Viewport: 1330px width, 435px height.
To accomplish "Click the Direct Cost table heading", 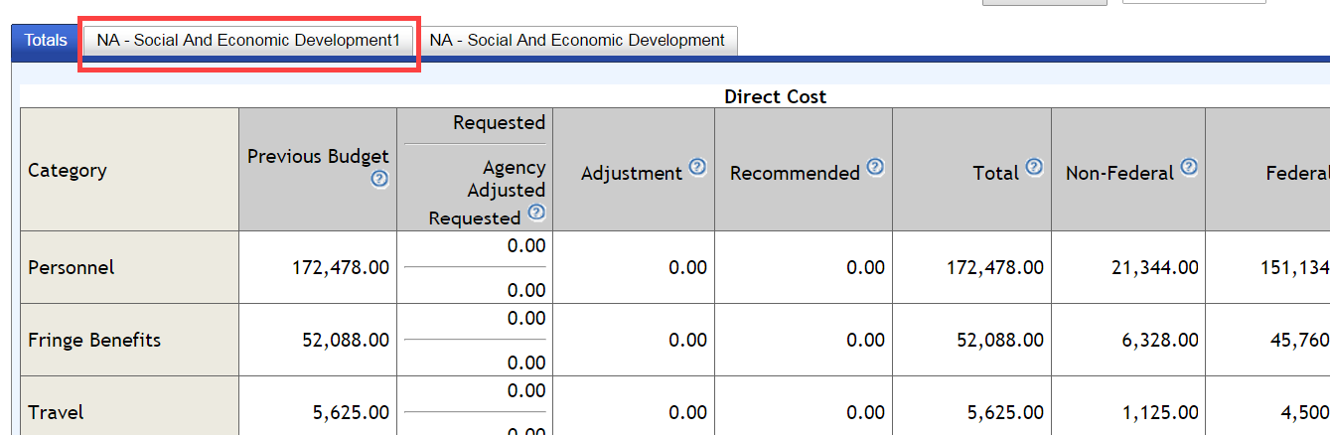I will point(775,97).
